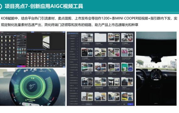Open the folder with the yellow car thumbnail
This screenshot has height=113, width=179.
point(127,97)
